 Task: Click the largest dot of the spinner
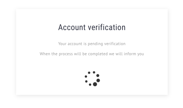tap(95, 84)
